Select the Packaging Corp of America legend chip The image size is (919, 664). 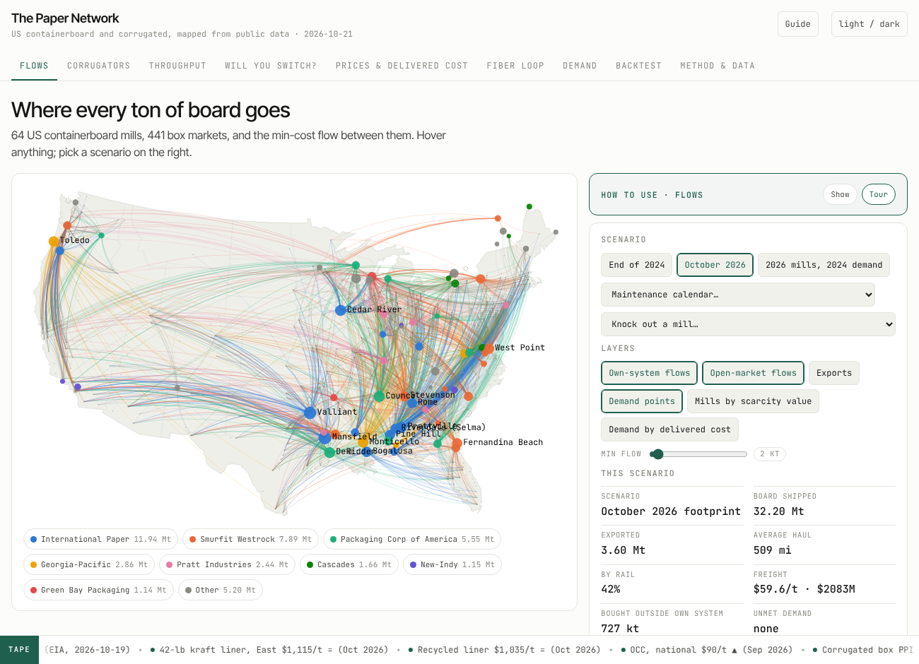click(412, 540)
